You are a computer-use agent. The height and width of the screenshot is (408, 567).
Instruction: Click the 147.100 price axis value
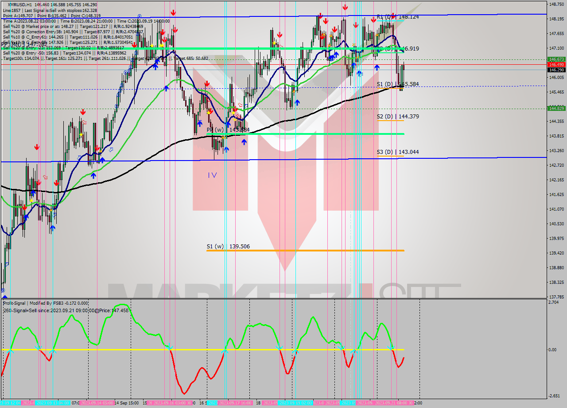556,48
